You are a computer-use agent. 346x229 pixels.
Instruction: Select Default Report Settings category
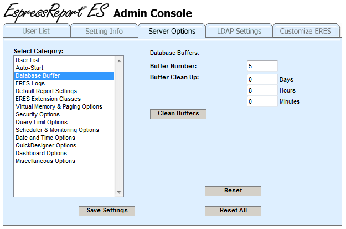[x=64, y=91]
